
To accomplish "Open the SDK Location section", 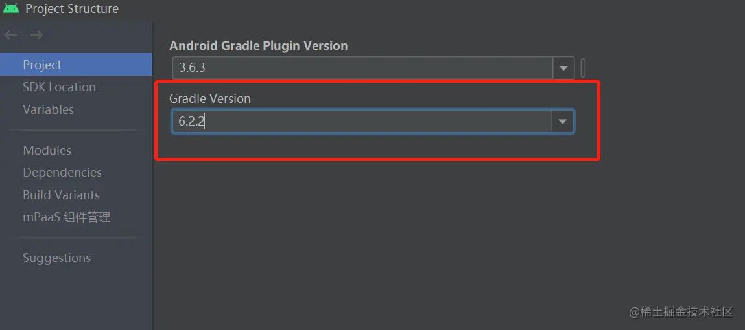I will 59,87.
